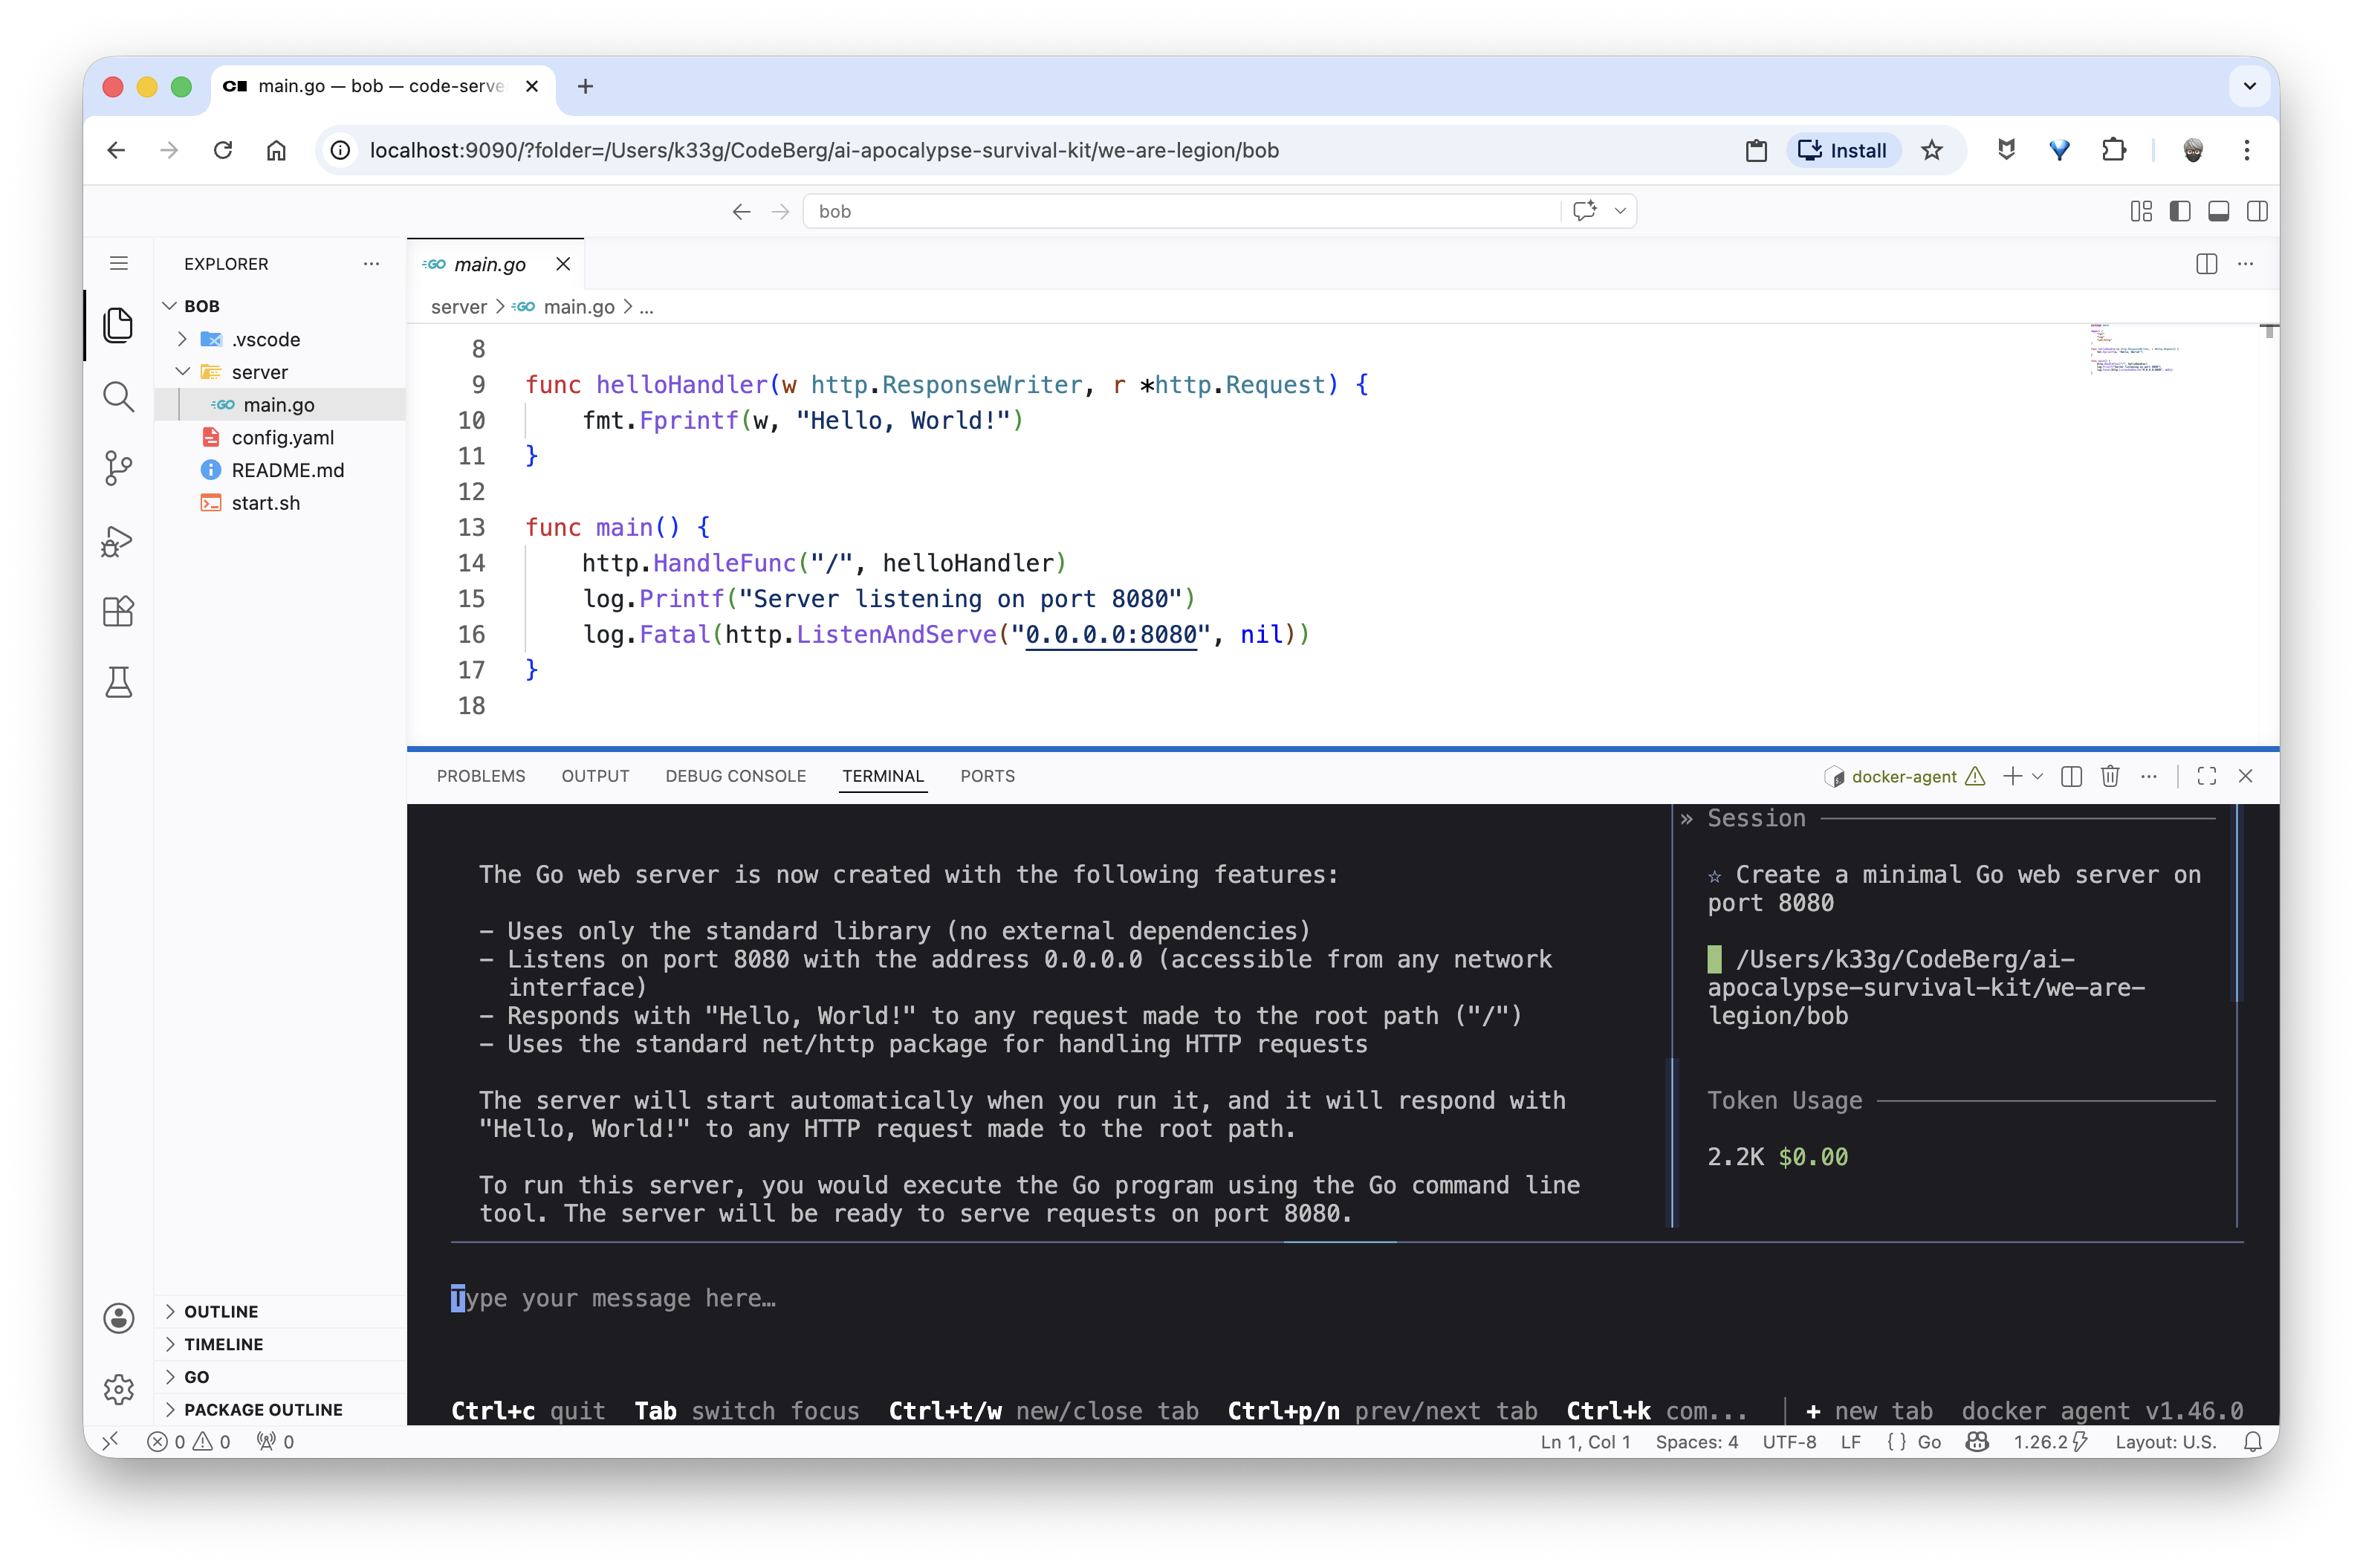
Task: Open the Search view in activity bar
Action: [x=118, y=397]
